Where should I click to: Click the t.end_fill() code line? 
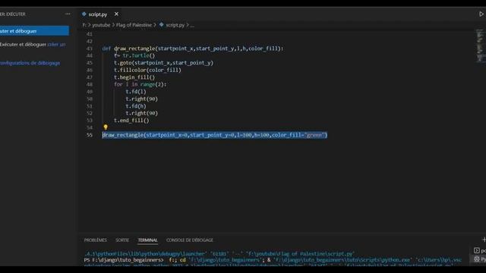131,121
